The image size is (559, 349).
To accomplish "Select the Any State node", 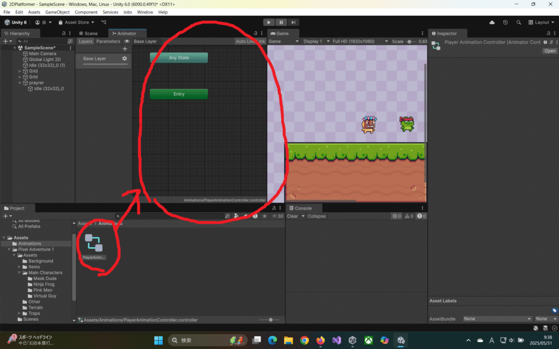I will [x=179, y=58].
